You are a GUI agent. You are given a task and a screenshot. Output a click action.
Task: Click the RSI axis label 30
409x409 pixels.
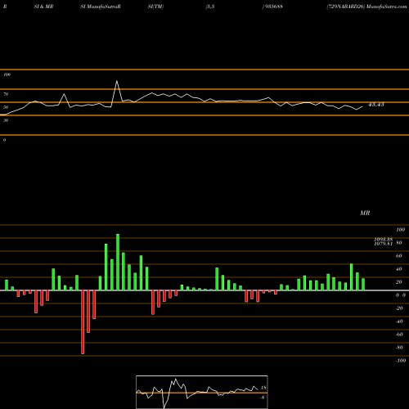click(x=6, y=120)
